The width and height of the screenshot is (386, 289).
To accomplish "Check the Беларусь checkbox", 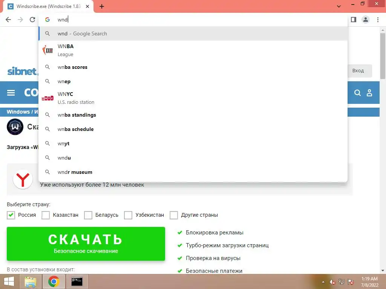I will pyautogui.click(x=88, y=215).
